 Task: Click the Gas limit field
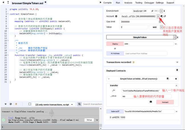coord(139,22)
